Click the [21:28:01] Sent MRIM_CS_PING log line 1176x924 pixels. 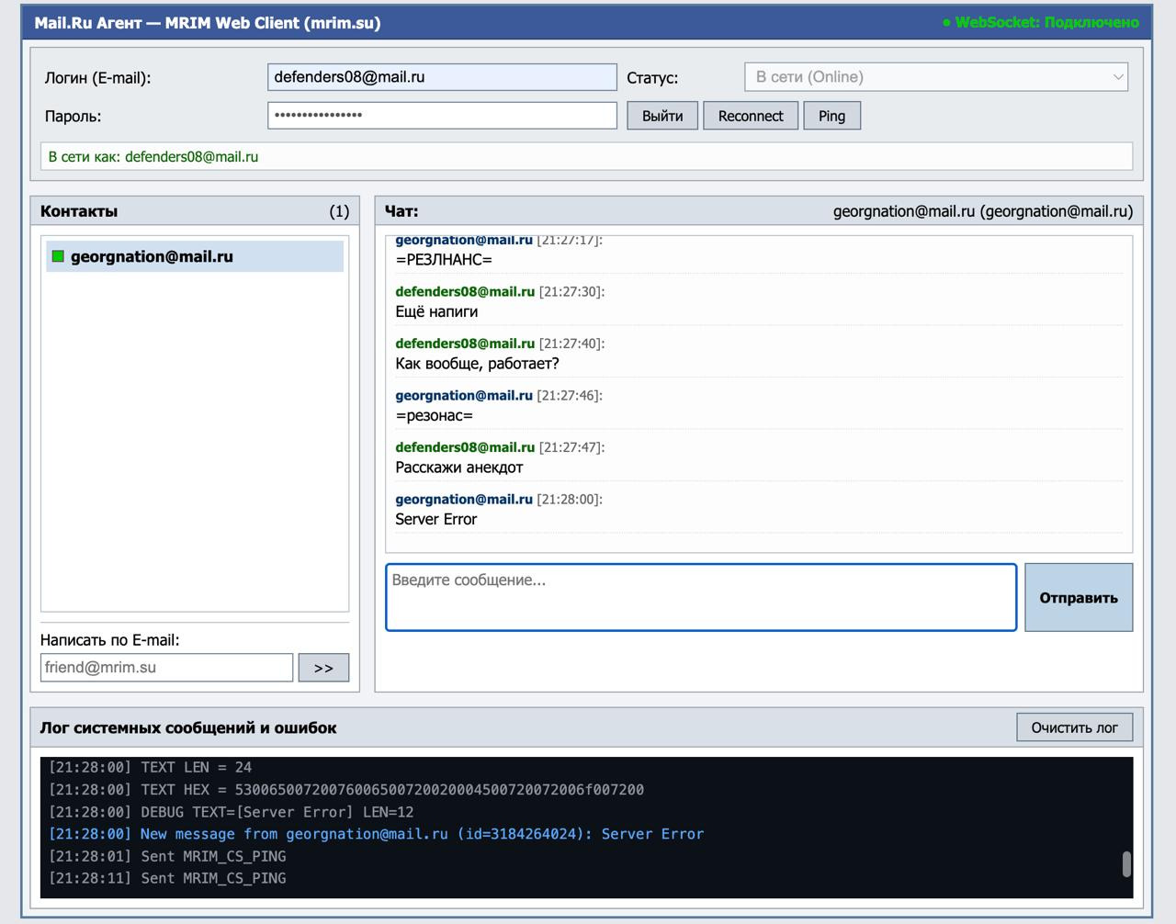tap(167, 856)
